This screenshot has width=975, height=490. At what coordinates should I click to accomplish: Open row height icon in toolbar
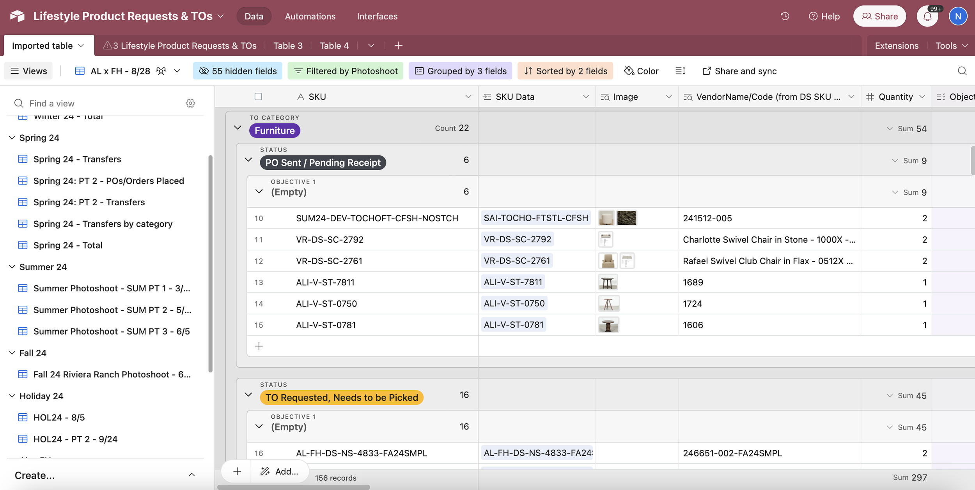pos(680,71)
